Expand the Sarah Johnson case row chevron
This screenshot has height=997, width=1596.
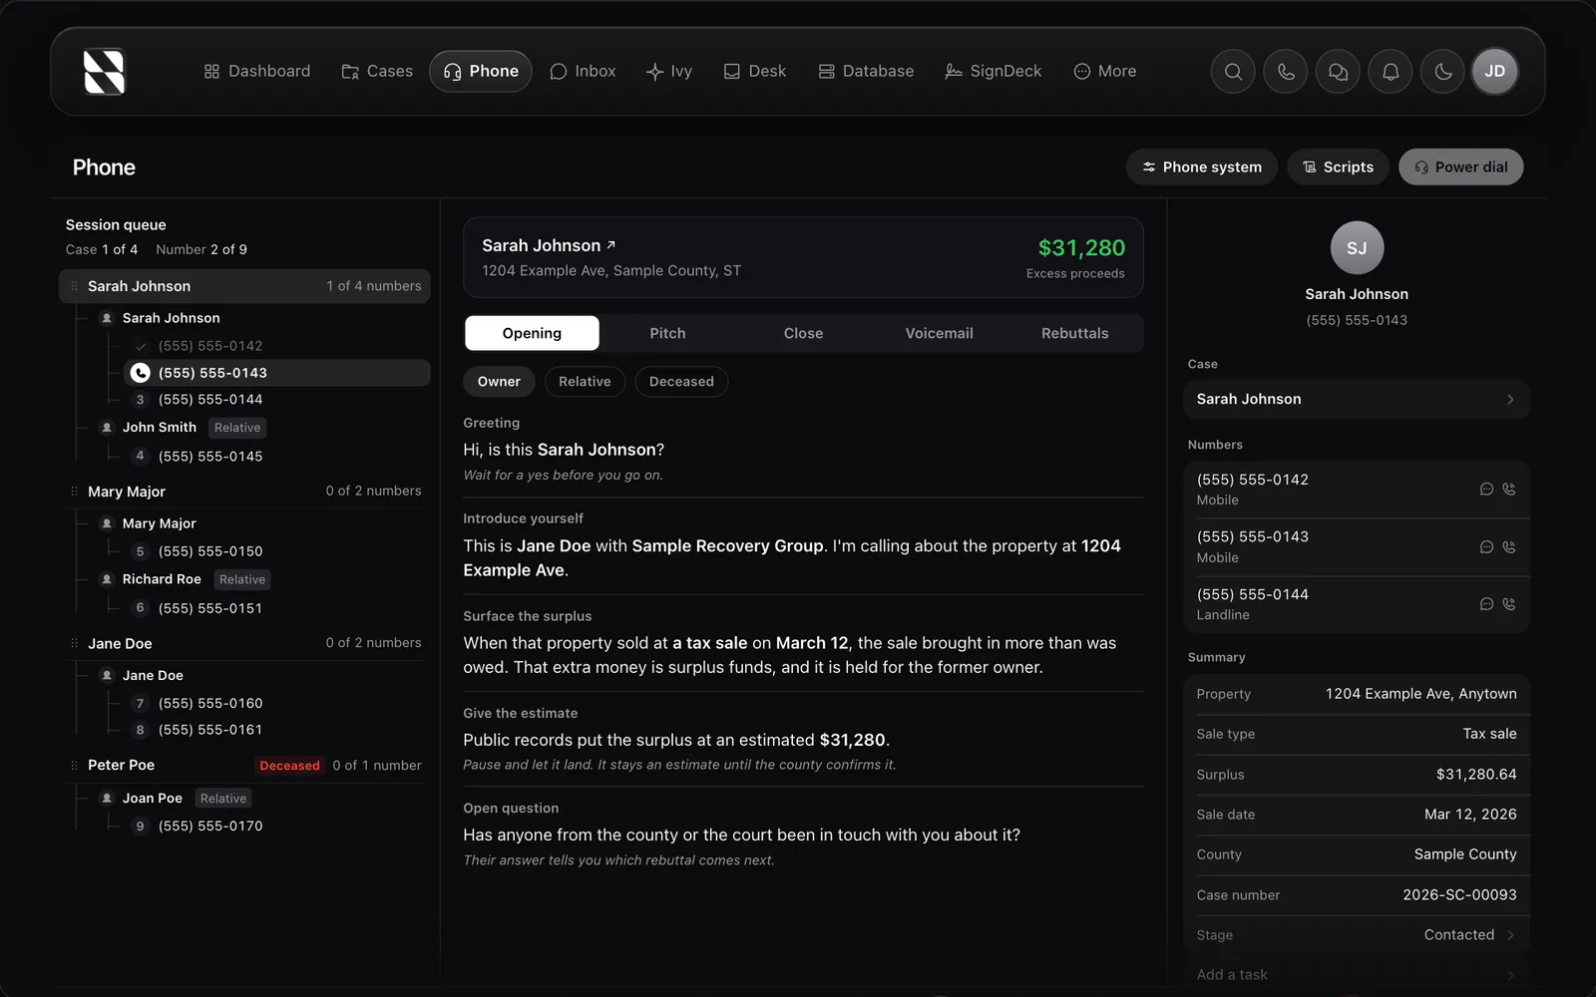[x=1510, y=400]
